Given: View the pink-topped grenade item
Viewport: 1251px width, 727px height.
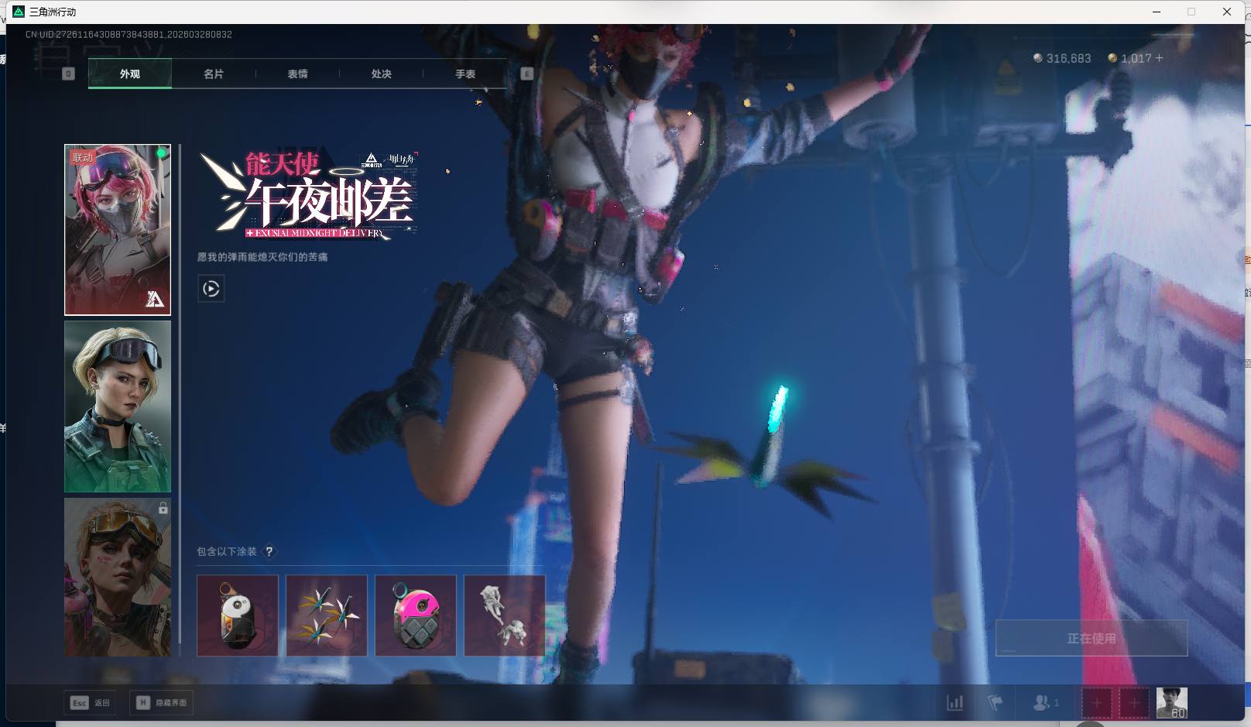Looking at the screenshot, I should 416,616.
